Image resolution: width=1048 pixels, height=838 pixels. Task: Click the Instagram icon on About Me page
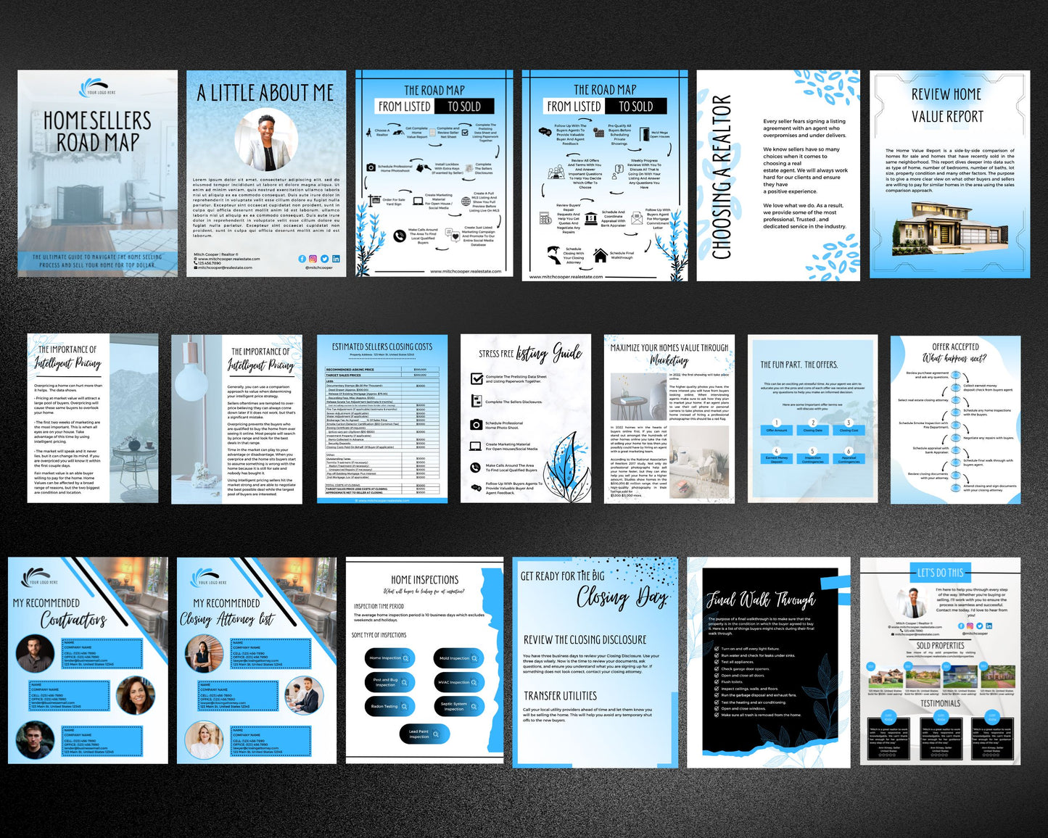pyautogui.click(x=313, y=259)
